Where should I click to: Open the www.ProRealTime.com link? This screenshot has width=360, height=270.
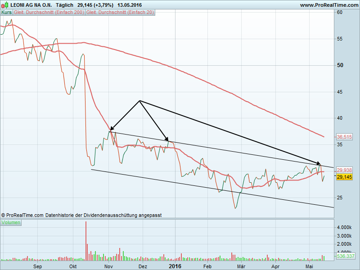pos(329,5)
